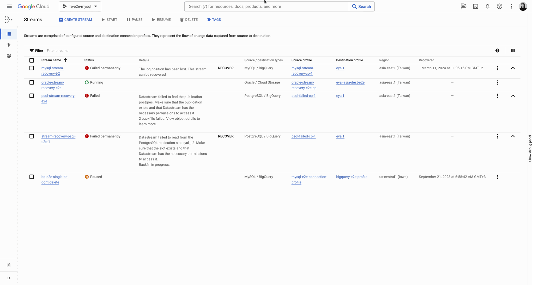This screenshot has width=533, height=285.
Task: Open the hamburger navigation menu
Action: coord(9,6)
